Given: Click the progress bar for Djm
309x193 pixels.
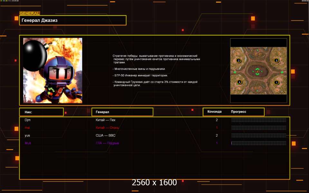Looking at the screenshot, I should (x=259, y=120).
